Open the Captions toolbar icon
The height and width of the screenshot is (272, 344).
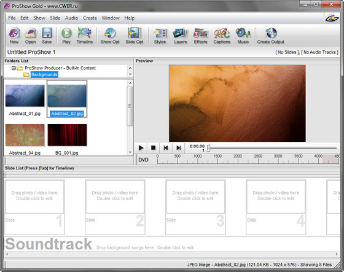point(222,36)
